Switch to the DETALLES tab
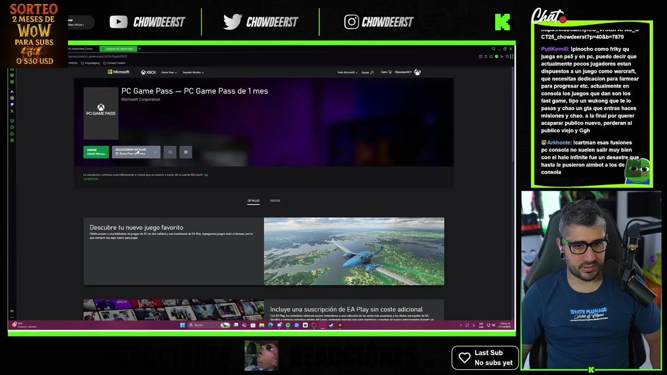The image size is (667, 375). (253, 201)
